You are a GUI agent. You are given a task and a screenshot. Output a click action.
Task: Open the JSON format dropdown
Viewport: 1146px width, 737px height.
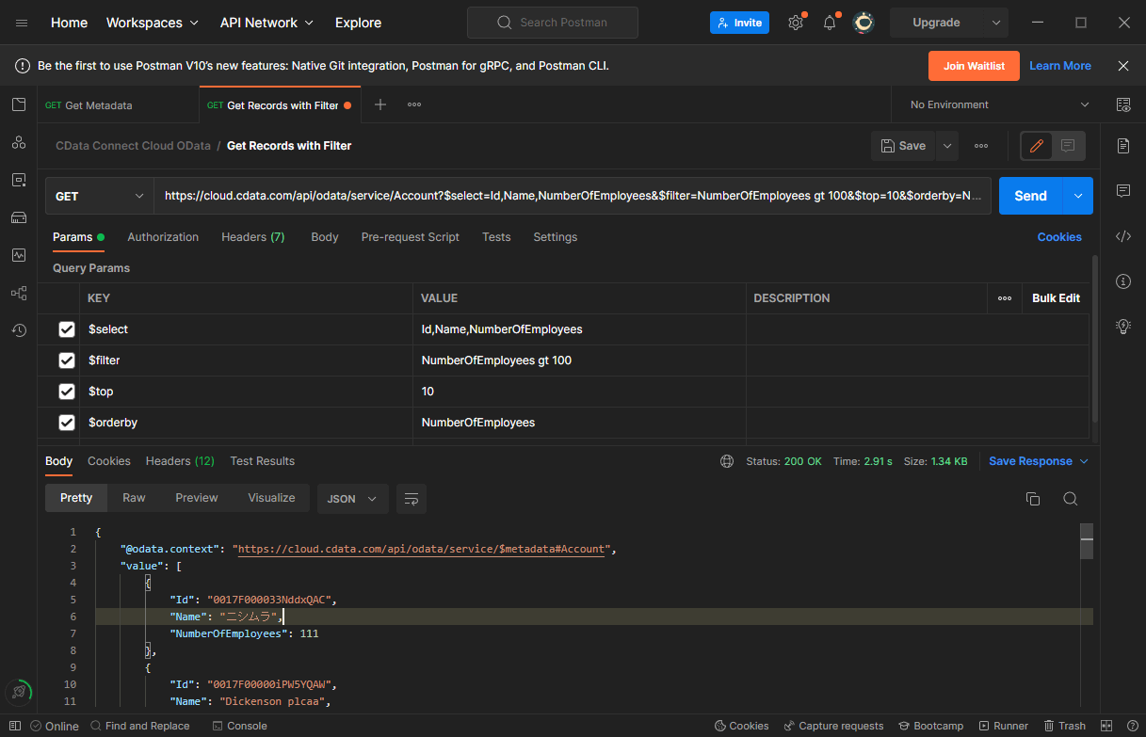point(352,499)
